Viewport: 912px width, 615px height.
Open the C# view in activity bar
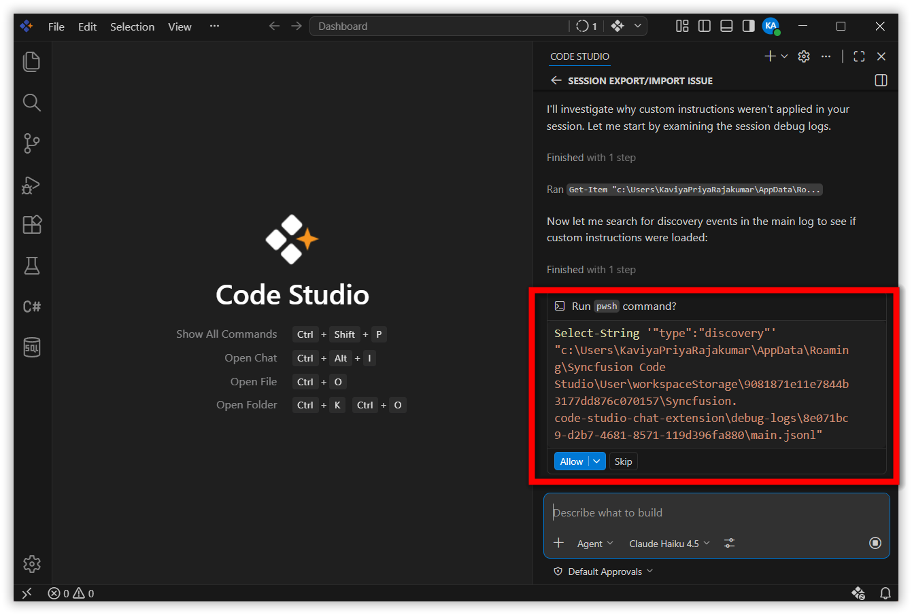coord(32,306)
